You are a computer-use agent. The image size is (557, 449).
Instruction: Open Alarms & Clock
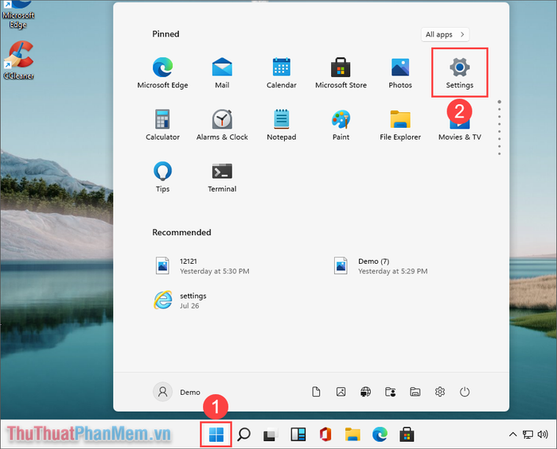pos(222,125)
